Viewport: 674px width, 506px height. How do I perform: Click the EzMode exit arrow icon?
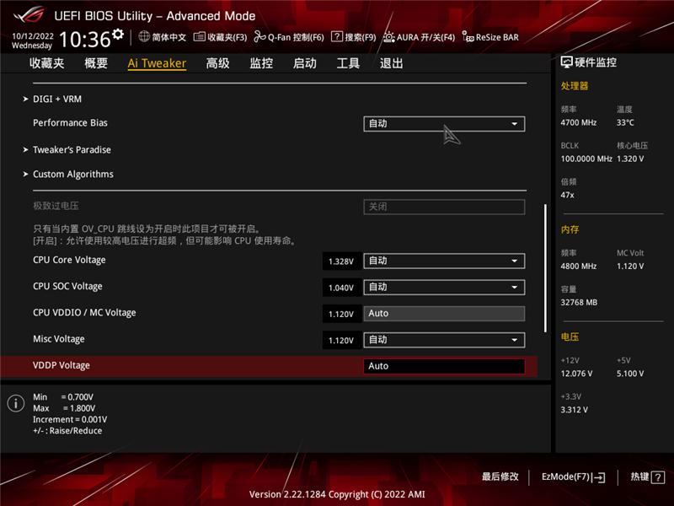pos(599,477)
